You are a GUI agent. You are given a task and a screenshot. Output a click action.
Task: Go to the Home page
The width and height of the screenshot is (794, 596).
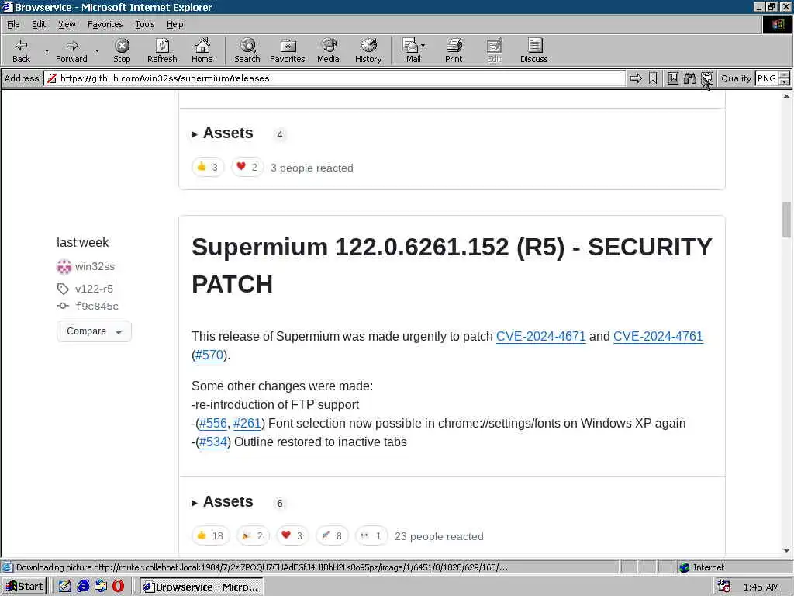(x=202, y=50)
